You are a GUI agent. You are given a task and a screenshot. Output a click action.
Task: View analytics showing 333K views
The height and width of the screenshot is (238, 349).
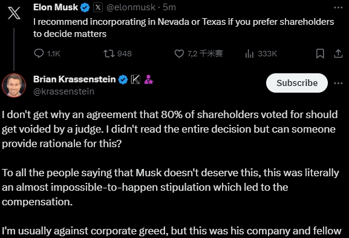tap(261, 53)
